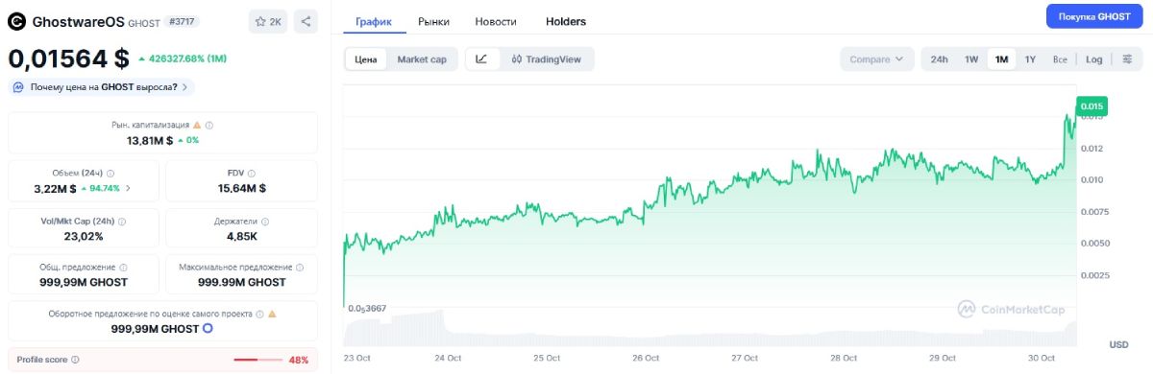Viewport: 1153px width, 374px height.
Task: Click the market cap warning triangle icon
Action: pyautogui.click(x=197, y=125)
